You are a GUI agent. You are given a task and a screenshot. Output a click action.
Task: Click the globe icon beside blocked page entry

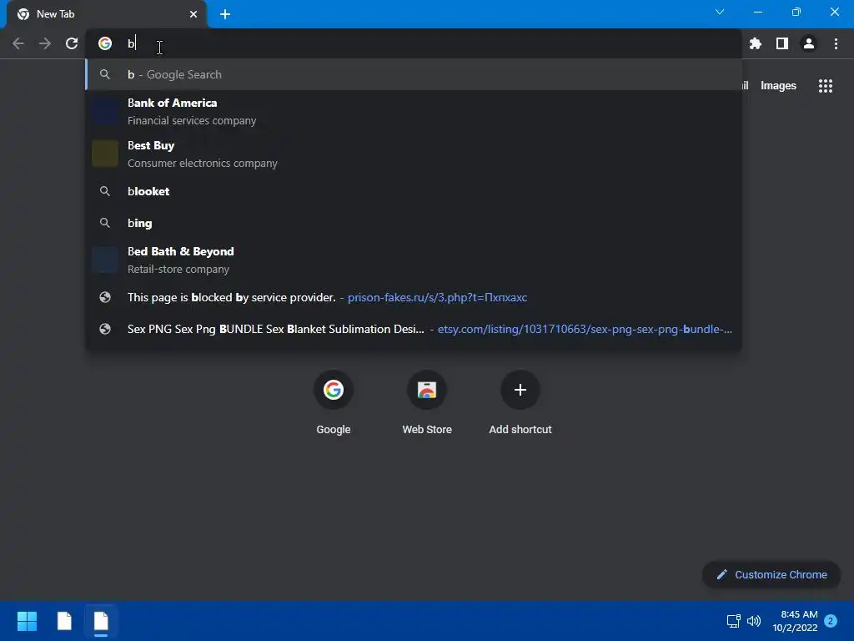pos(105,297)
